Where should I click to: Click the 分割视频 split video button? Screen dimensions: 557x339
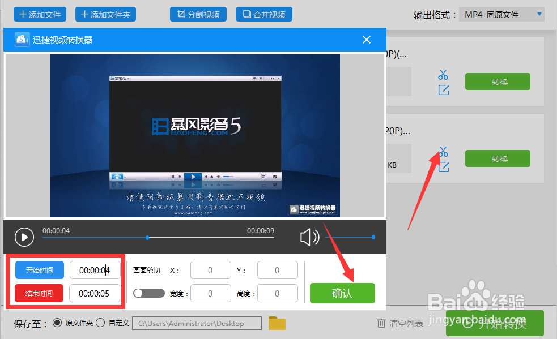[198, 14]
